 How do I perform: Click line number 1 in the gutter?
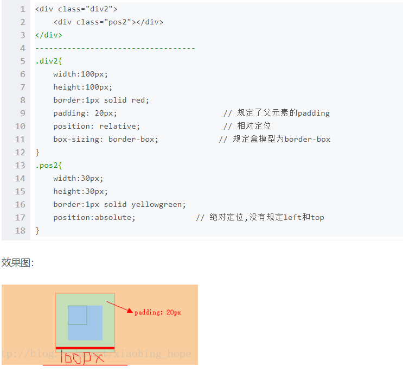click(23, 9)
